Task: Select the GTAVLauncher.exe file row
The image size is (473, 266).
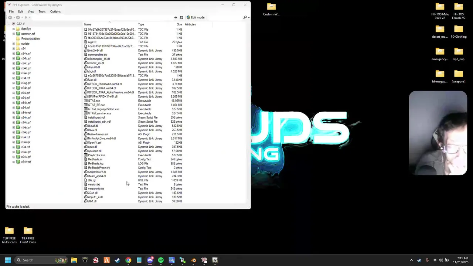Action: pyautogui.click(x=133, y=113)
